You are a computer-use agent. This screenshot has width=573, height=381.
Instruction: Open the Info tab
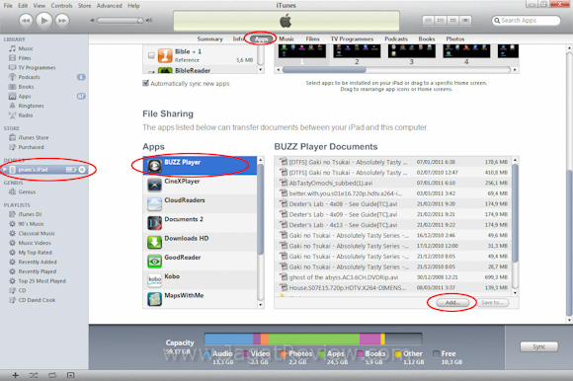(238, 38)
